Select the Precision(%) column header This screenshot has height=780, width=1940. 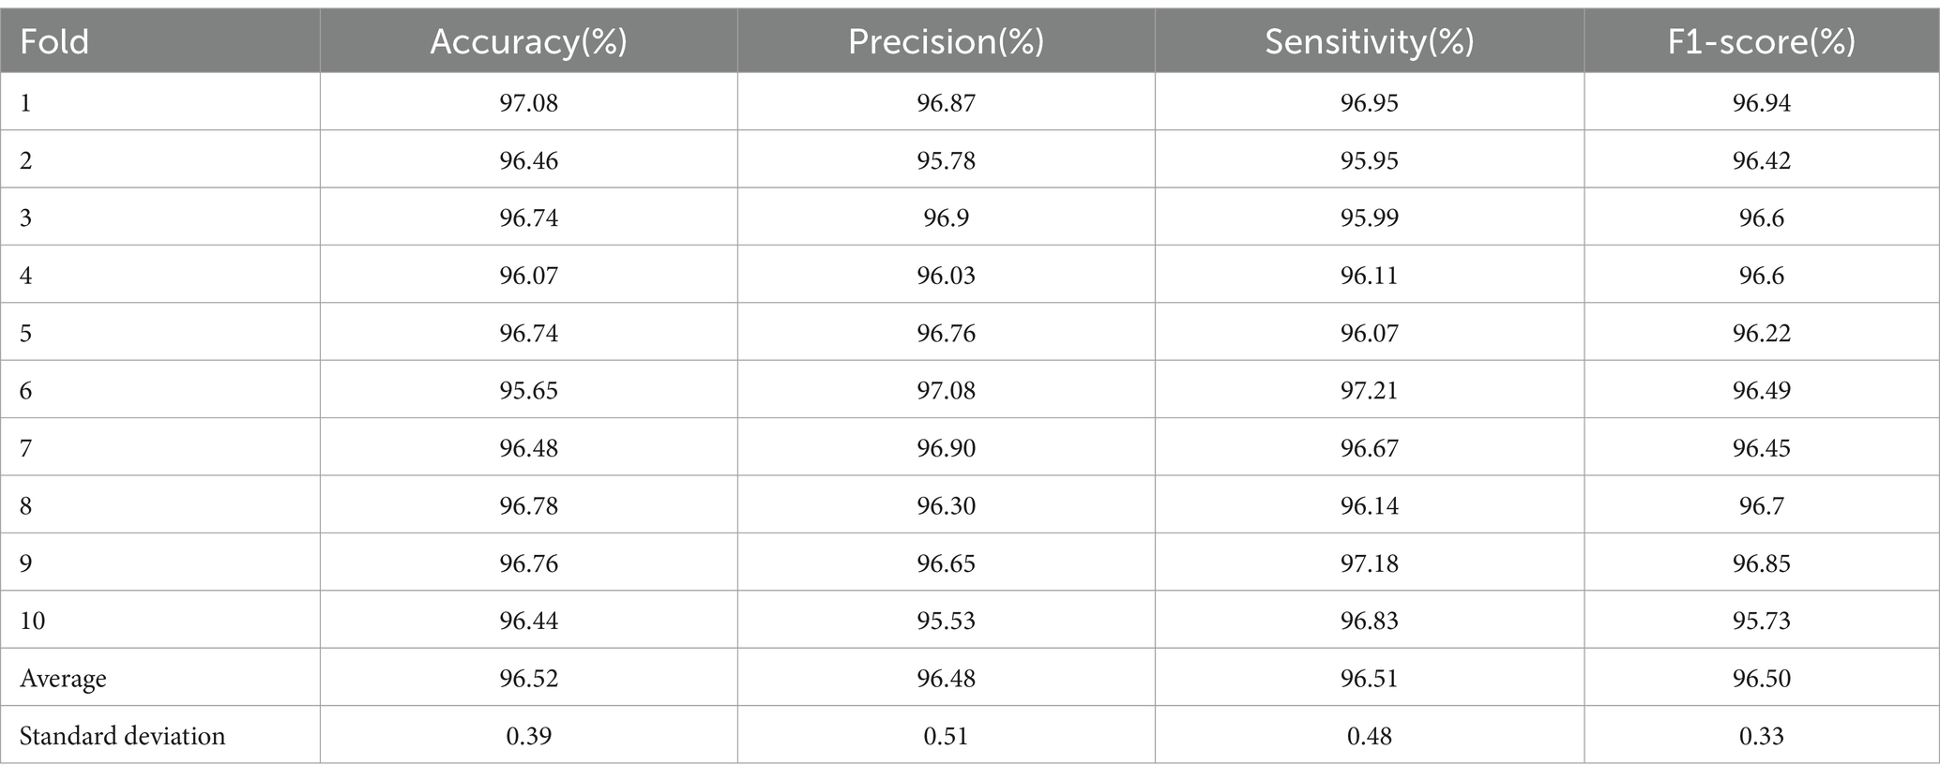pyautogui.click(x=946, y=42)
